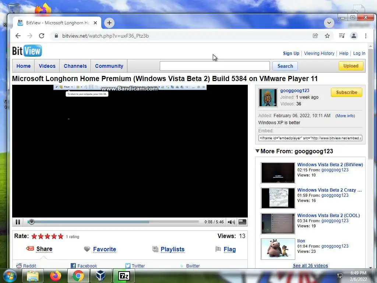Collapse the More From googgoog123 section
377x283 pixels.
(257, 151)
